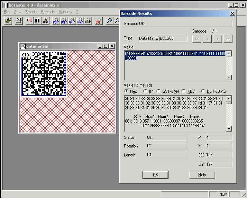Select the IPI format radio button
The height and width of the screenshot is (198, 247).
coord(145,91)
